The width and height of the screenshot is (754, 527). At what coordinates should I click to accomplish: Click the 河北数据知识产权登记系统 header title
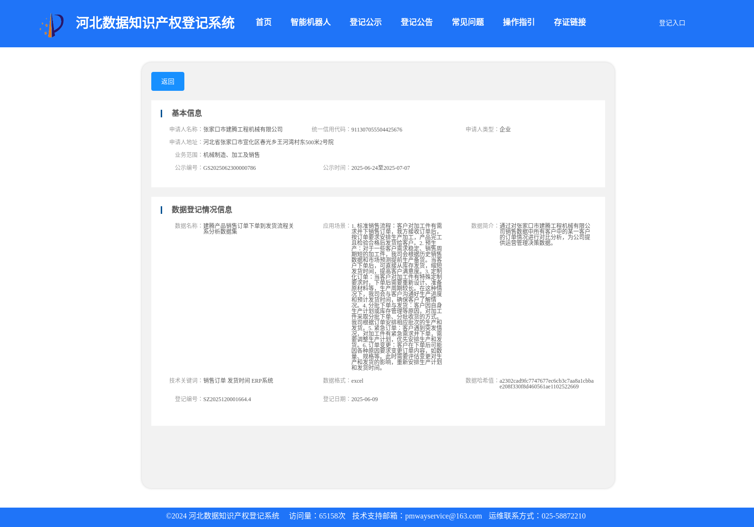coord(155,23)
